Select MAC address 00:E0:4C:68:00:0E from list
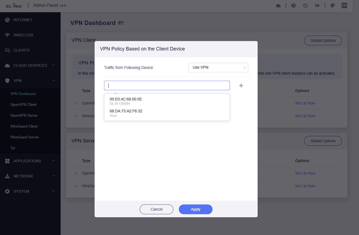The height and width of the screenshot is (235, 359). coord(126,99)
